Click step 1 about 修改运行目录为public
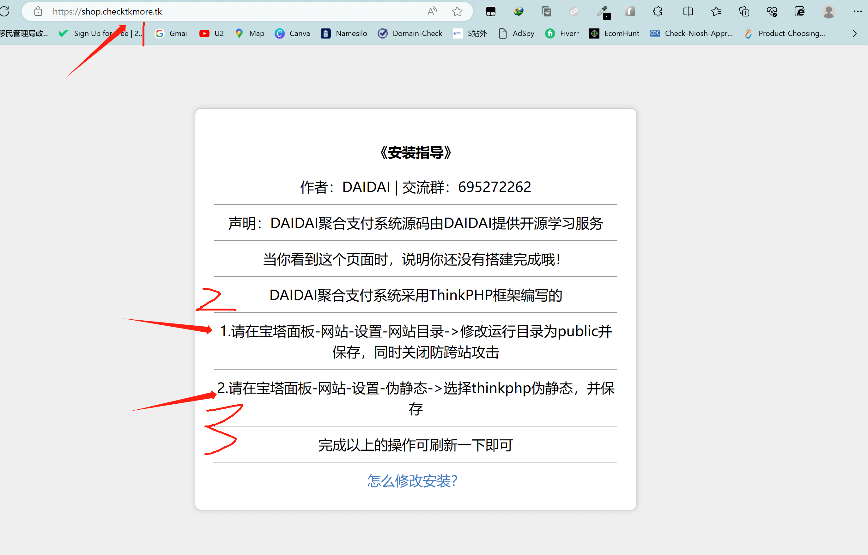This screenshot has width=868, height=555. tap(416, 341)
